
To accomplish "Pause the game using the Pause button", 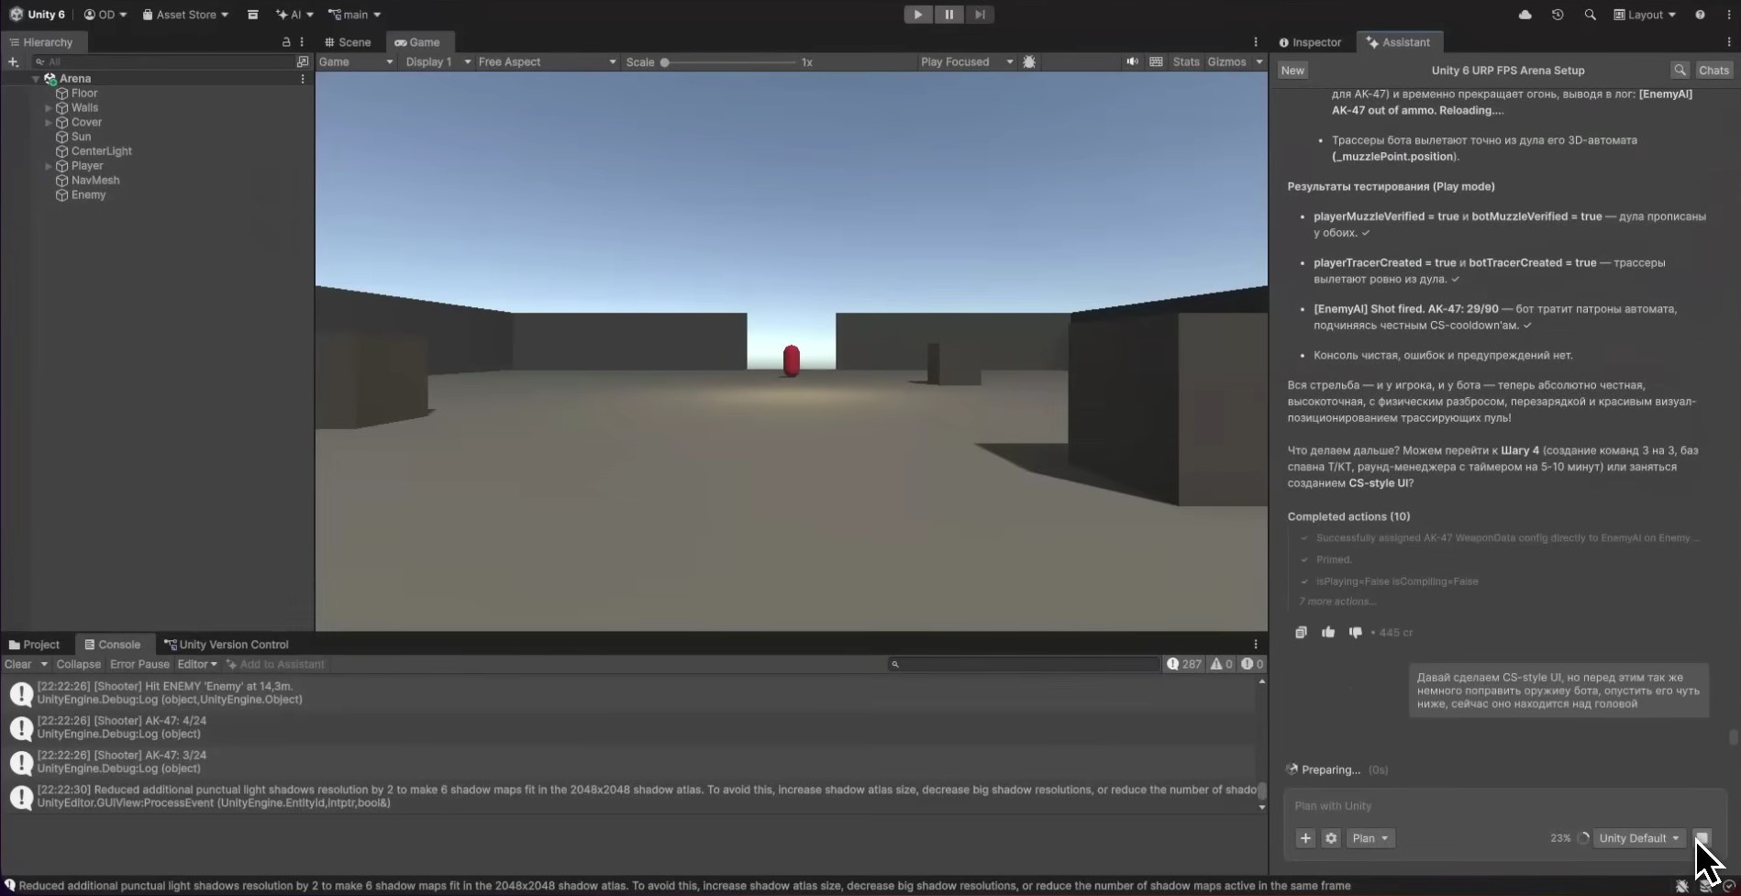I will coord(948,15).
